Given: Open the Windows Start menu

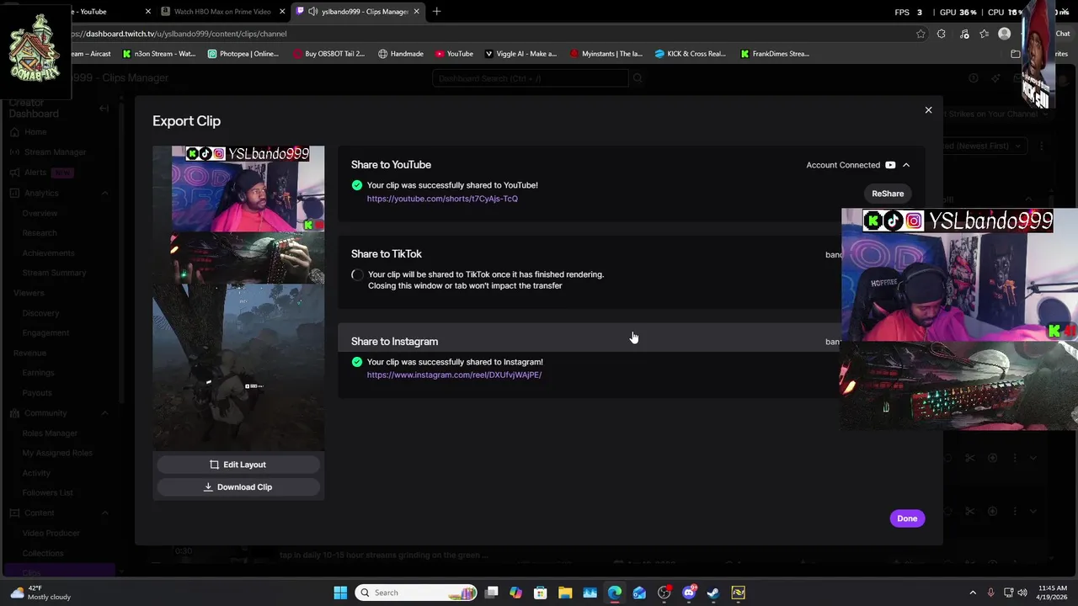Looking at the screenshot, I should point(340,593).
